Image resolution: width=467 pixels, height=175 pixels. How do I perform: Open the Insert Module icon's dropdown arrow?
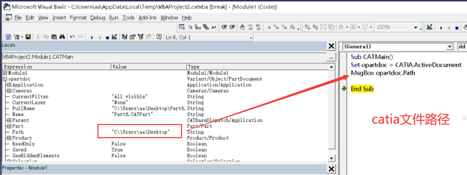[x=22, y=37]
